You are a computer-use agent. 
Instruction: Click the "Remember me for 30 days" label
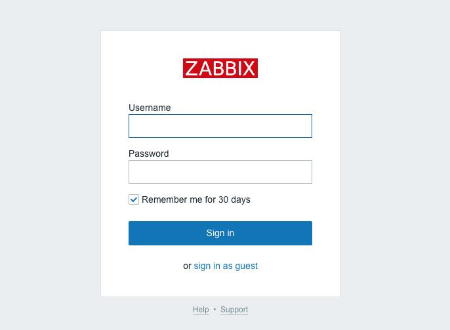[196, 199]
